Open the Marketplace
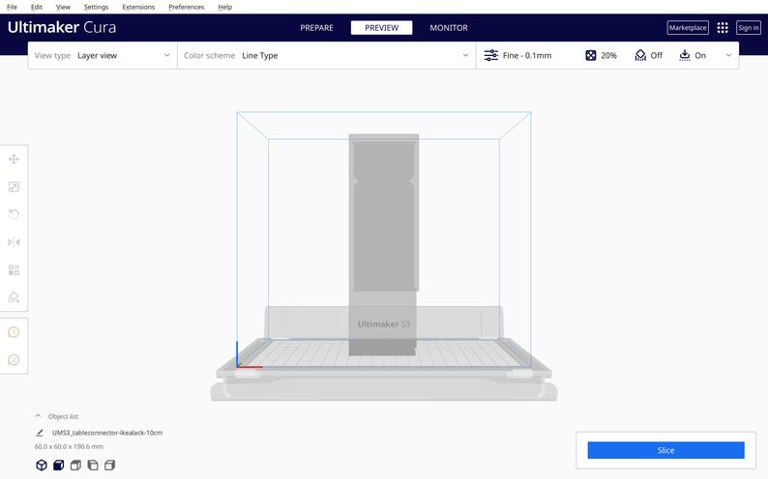The image size is (768, 479). coord(688,27)
